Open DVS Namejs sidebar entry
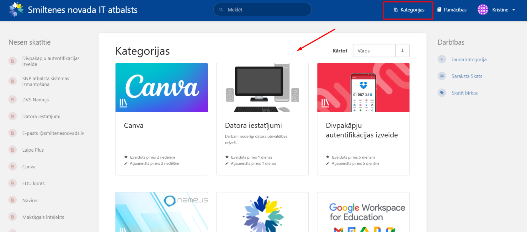This screenshot has width=527, height=232. coord(35,100)
